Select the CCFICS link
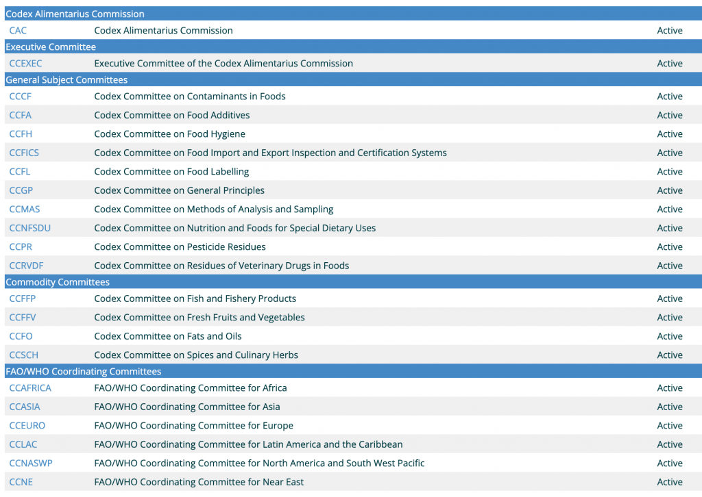 point(24,153)
